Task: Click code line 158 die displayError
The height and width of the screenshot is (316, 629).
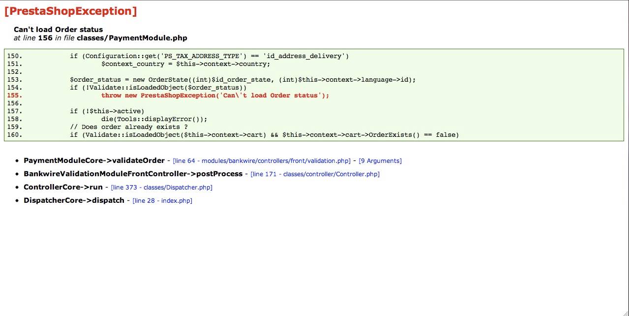Action: (154, 119)
